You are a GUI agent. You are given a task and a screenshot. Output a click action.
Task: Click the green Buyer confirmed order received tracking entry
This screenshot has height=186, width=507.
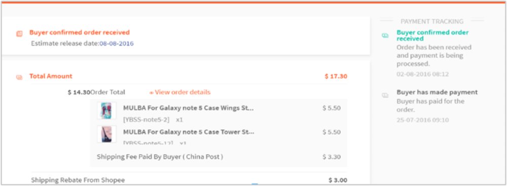point(432,35)
